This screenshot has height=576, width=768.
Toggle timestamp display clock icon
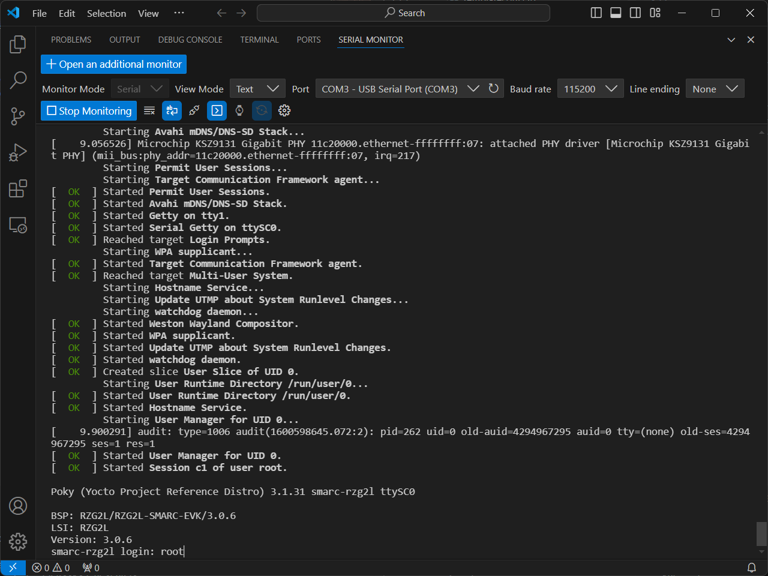(239, 110)
